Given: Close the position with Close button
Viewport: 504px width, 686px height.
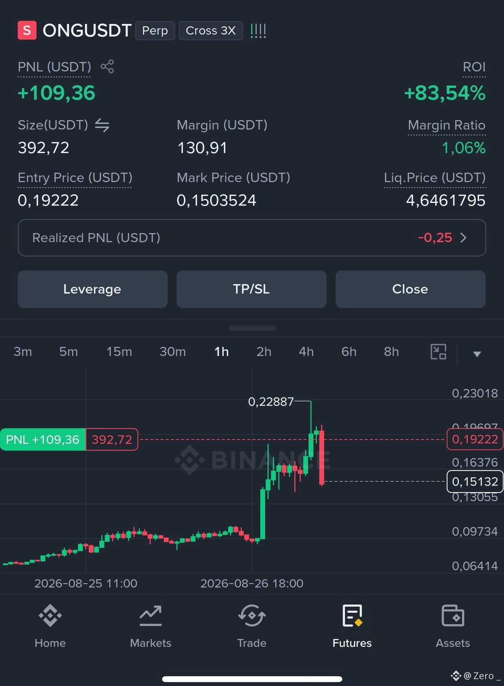Looking at the screenshot, I should pyautogui.click(x=411, y=289).
